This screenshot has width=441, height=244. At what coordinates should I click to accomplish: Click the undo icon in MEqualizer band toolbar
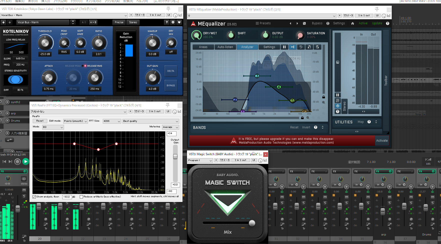pyautogui.click(x=301, y=47)
